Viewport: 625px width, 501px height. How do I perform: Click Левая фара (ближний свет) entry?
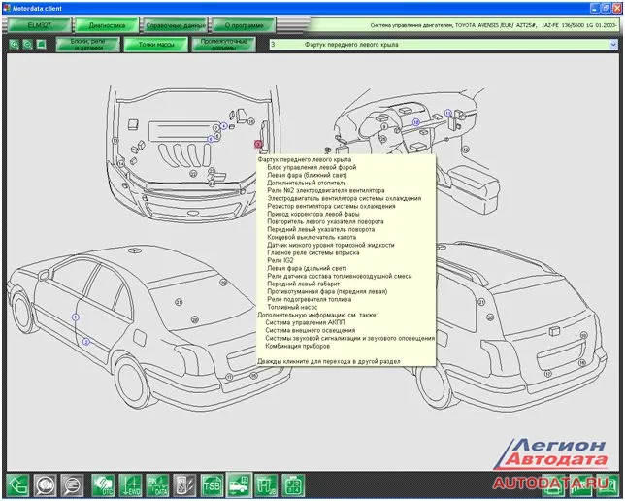[307, 175]
